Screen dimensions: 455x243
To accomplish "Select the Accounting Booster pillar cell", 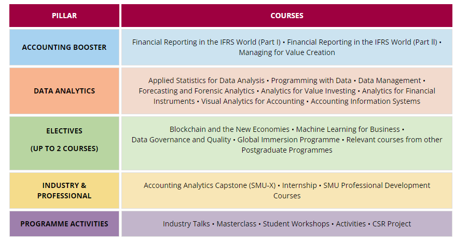I will [x=64, y=47].
